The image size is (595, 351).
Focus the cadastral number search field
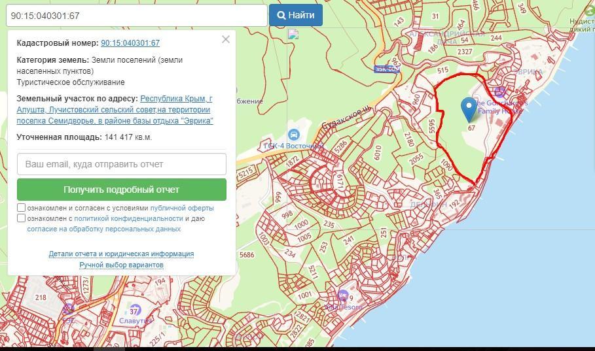click(136, 15)
